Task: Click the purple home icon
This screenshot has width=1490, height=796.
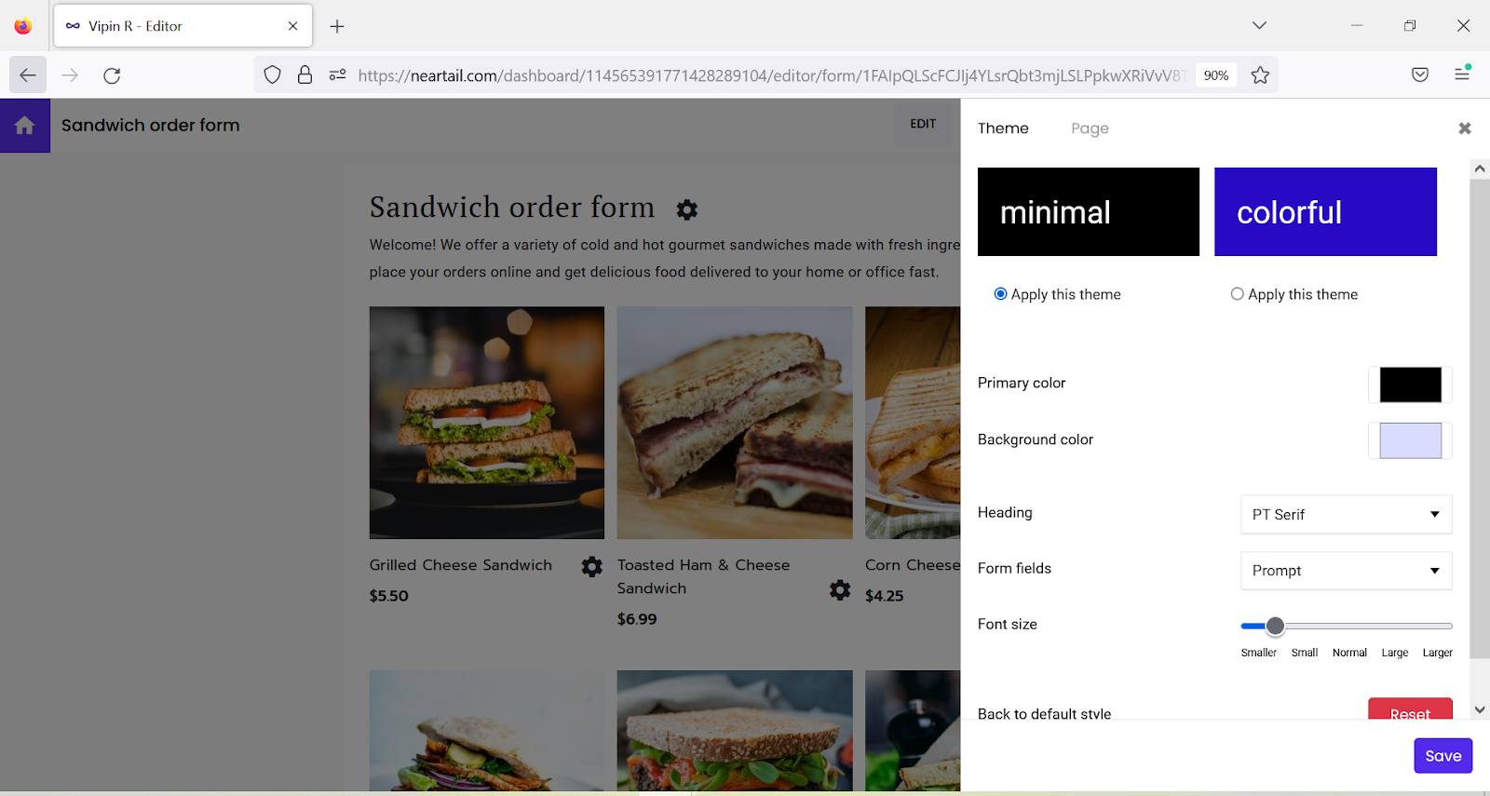Action: [x=24, y=124]
